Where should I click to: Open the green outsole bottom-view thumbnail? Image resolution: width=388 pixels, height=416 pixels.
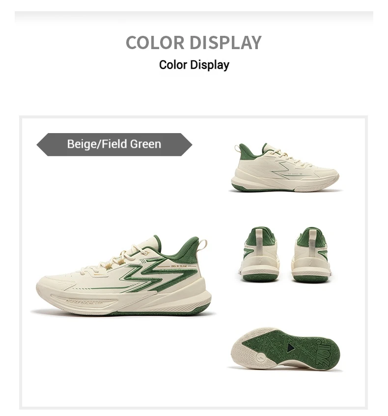[285, 349]
